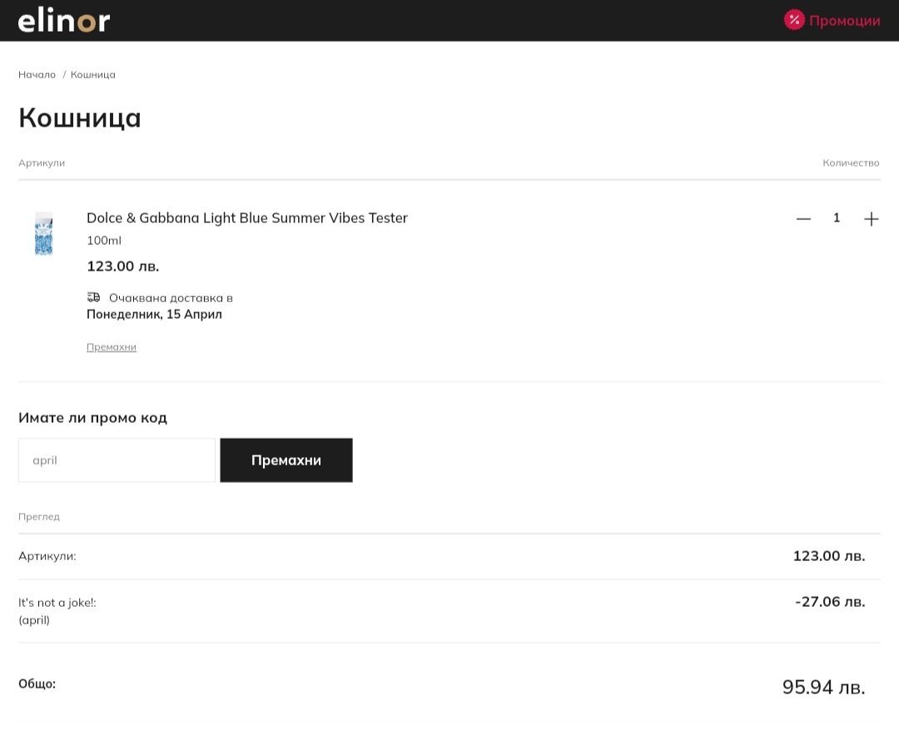Click the elinor logo
Image resolution: width=899 pixels, height=730 pixels.
tap(64, 21)
